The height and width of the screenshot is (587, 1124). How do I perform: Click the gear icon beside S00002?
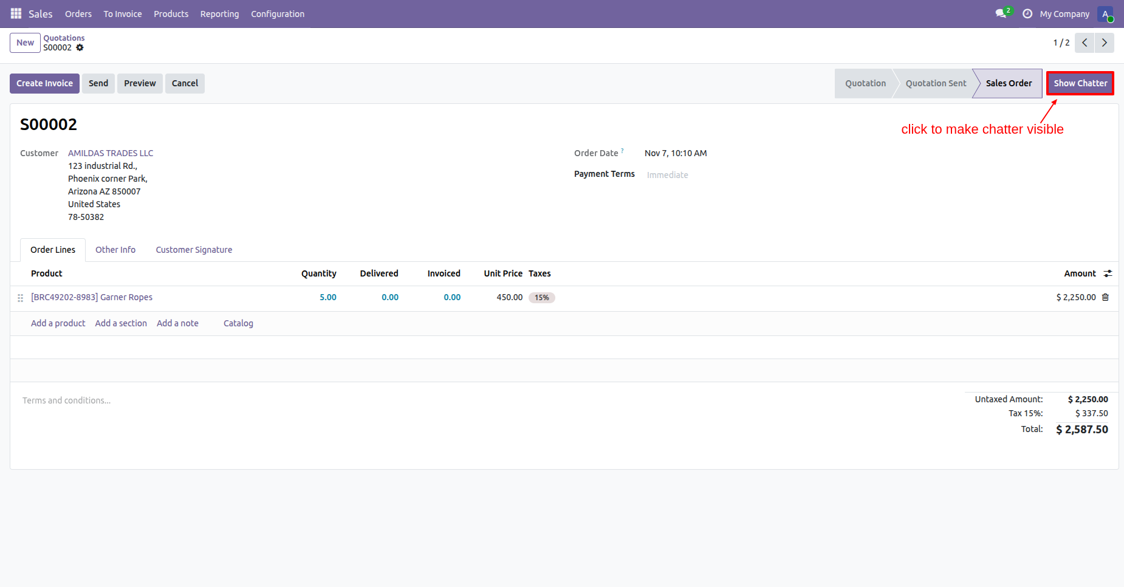pos(80,47)
